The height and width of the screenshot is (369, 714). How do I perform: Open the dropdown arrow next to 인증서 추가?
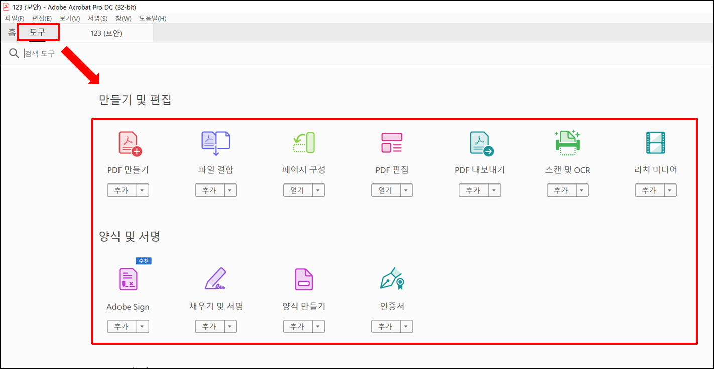(x=406, y=326)
